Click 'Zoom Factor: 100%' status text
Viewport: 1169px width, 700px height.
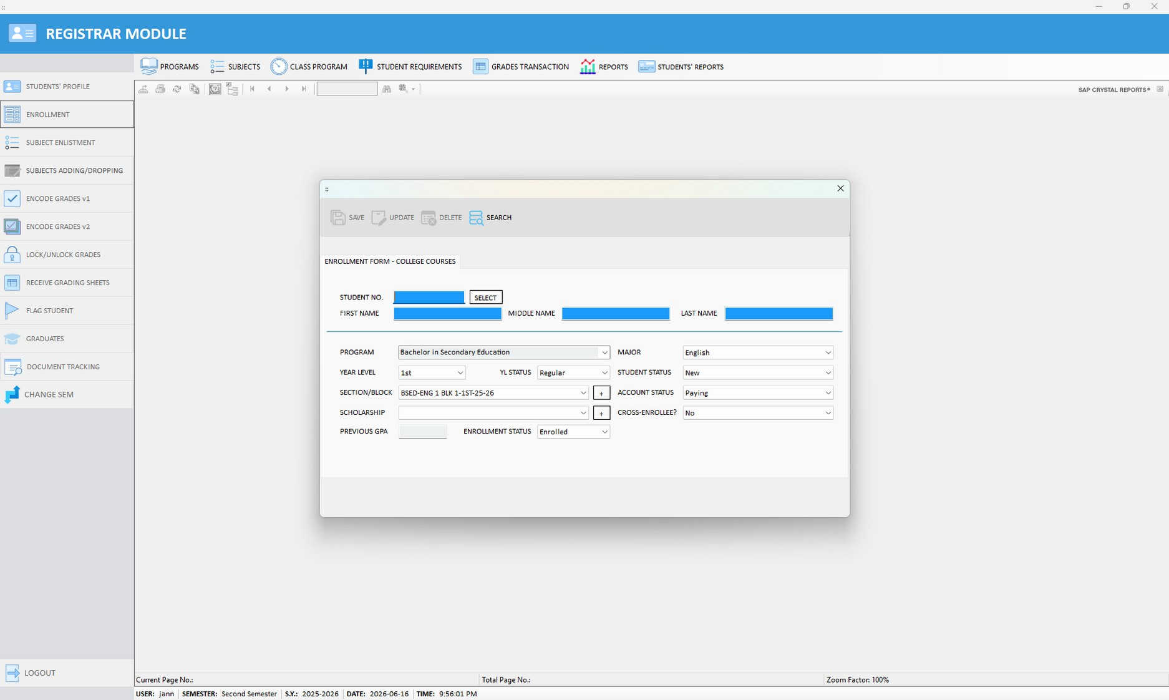pyautogui.click(x=858, y=680)
